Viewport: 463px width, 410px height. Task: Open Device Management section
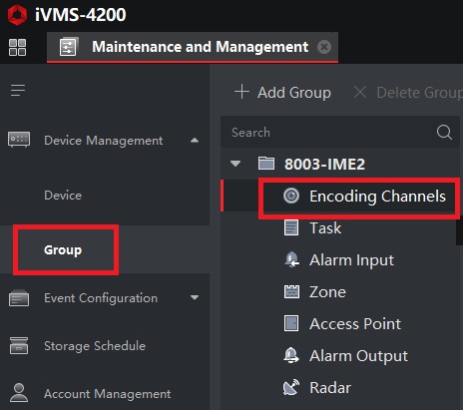[x=105, y=141]
